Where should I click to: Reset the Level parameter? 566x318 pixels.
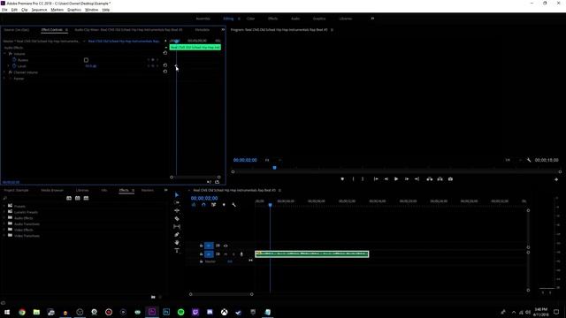165,65
